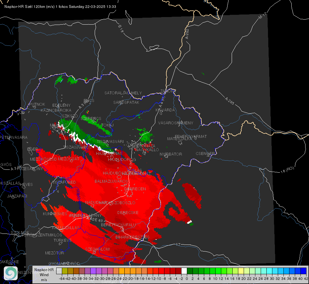Image resolution: width=309 pixels, height=284 pixels.
Task: Click the ZAHONY border town label
Action: pos(168,91)
